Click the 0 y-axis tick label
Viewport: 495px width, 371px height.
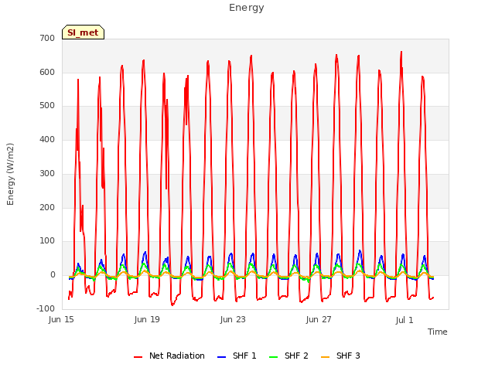coord(53,275)
